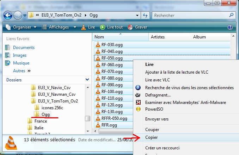The height and width of the screenshot is (155, 239).
Task: Select file RFR.ogg
Action: (109, 125)
